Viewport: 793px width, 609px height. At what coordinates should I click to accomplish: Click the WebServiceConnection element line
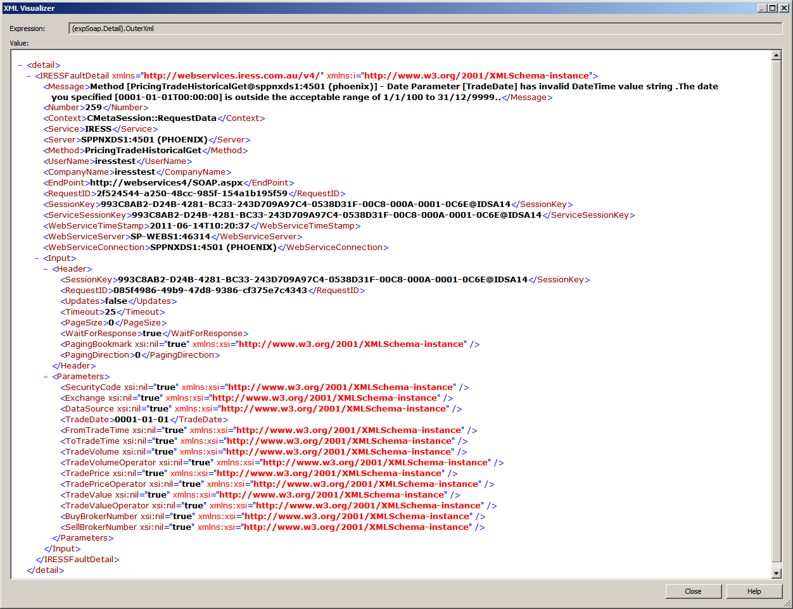click(216, 248)
